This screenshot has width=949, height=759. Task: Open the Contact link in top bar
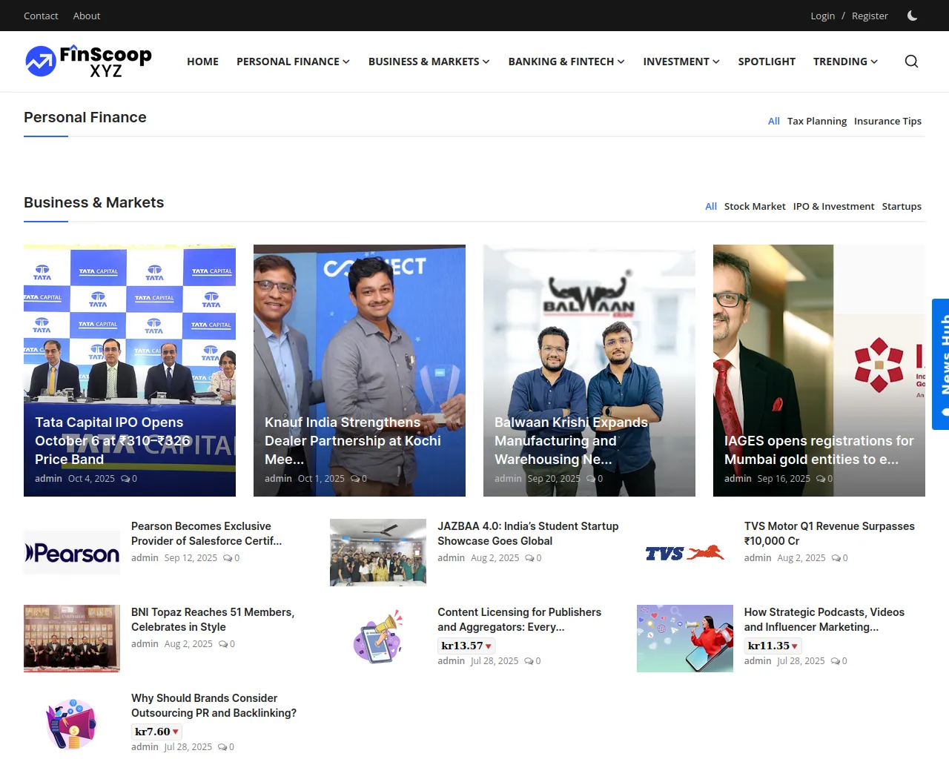41,16
